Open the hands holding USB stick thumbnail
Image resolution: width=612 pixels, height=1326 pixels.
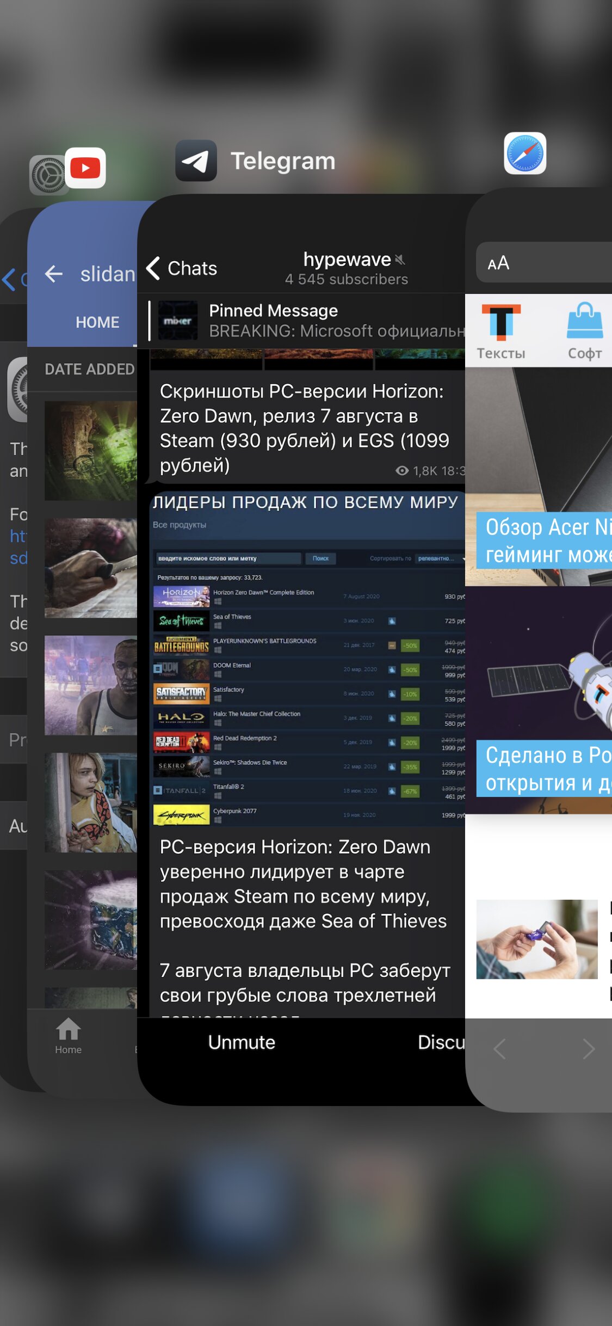click(x=537, y=939)
